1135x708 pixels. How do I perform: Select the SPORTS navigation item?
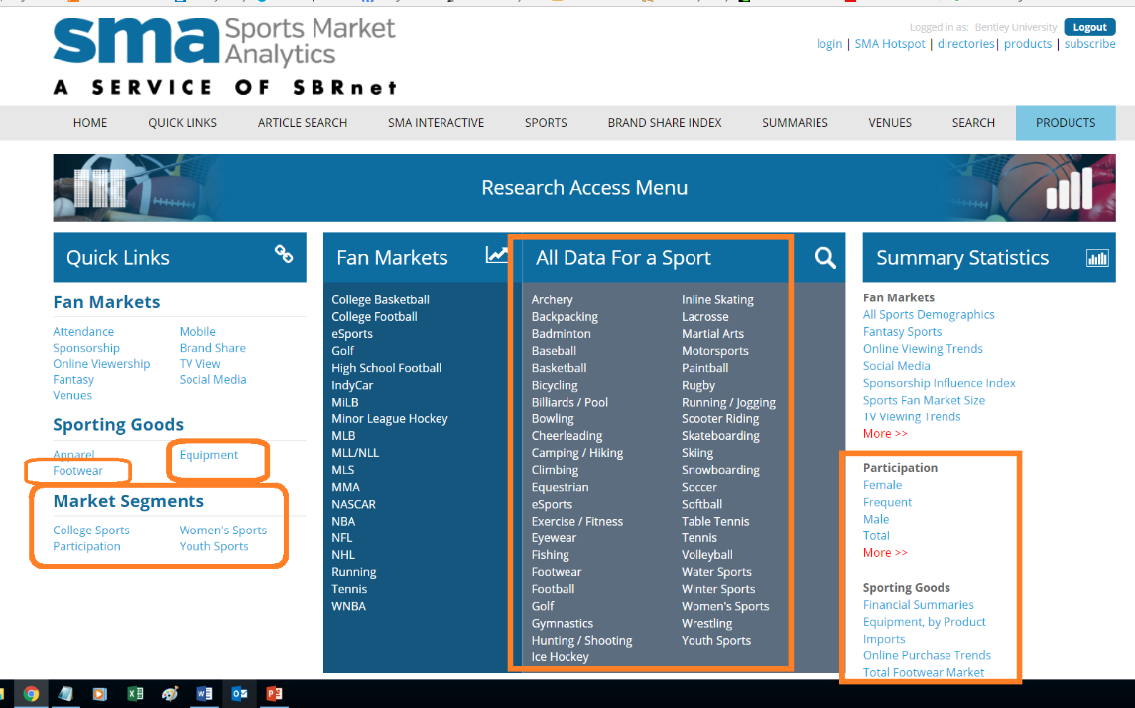tap(546, 123)
